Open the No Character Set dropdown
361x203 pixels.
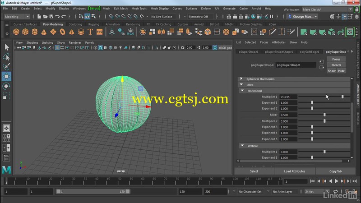pos(247,191)
